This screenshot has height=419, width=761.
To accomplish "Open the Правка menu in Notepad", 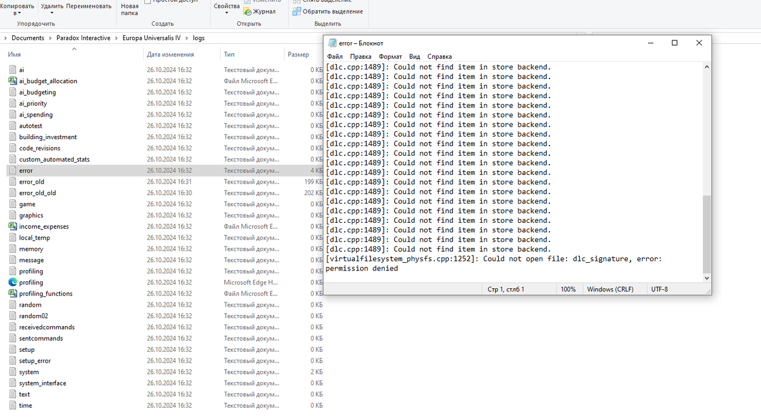I will [361, 56].
